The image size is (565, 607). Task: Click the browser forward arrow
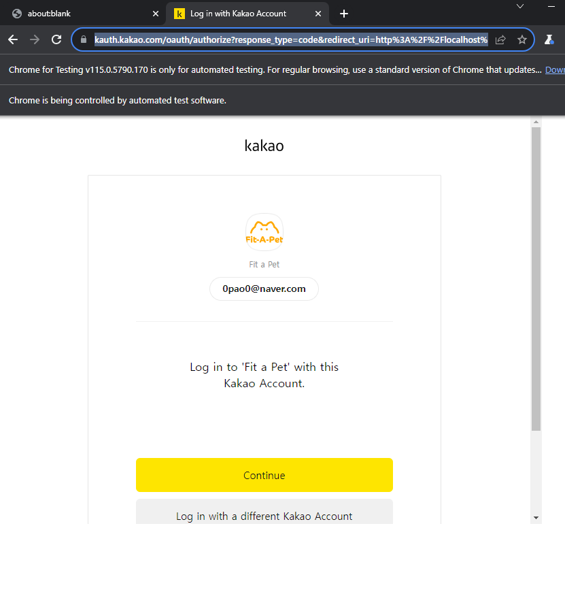click(x=35, y=39)
